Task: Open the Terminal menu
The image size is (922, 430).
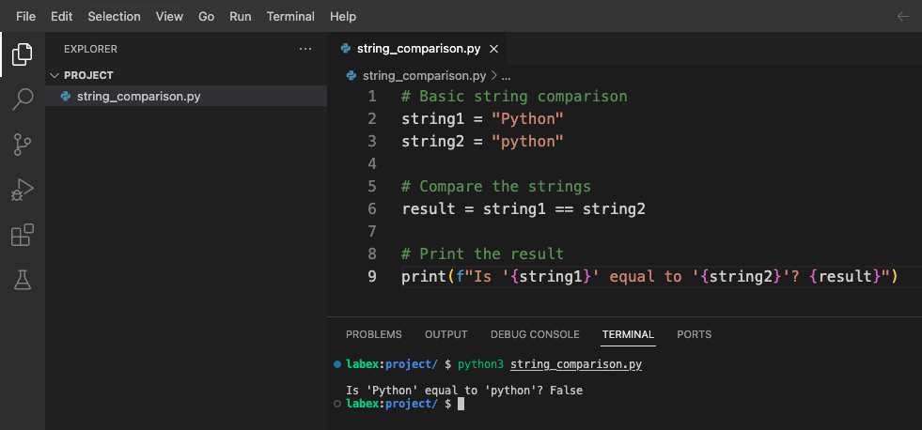Action: (x=290, y=16)
